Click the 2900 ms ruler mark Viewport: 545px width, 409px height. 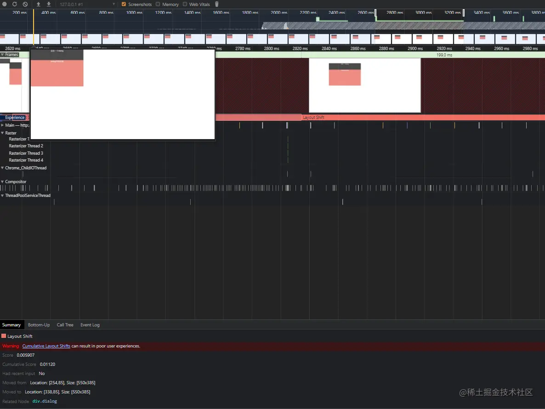coord(415,49)
